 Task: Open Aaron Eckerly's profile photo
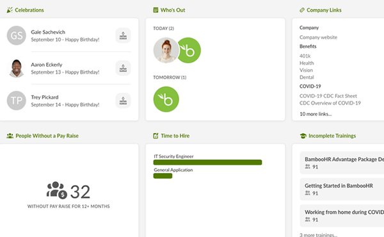click(x=17, y=68)
